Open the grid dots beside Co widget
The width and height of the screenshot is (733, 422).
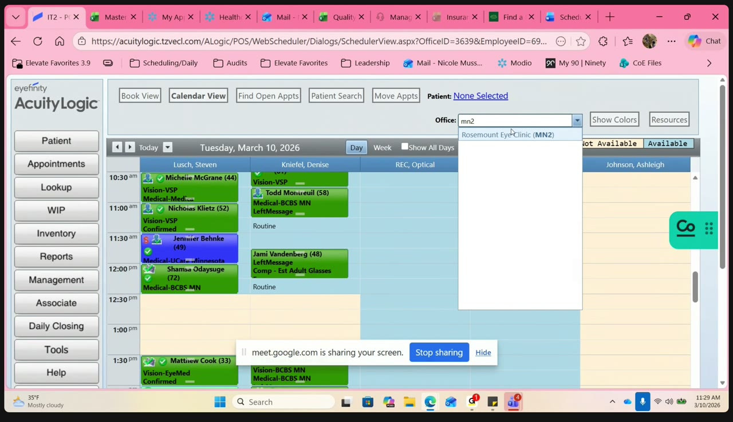[709, 228]
